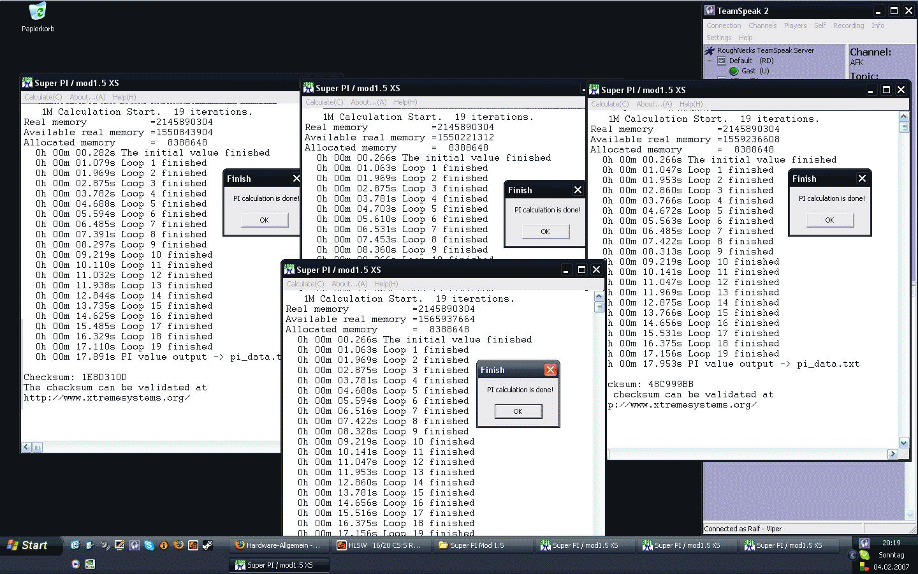Viewport: 918px width, 574px height.
Task: Click OK in Finish dialog over 1550221312 window
Action: tap(545, 232)
